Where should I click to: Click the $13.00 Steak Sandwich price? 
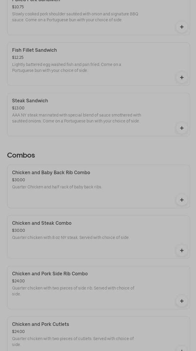[18, 108]
